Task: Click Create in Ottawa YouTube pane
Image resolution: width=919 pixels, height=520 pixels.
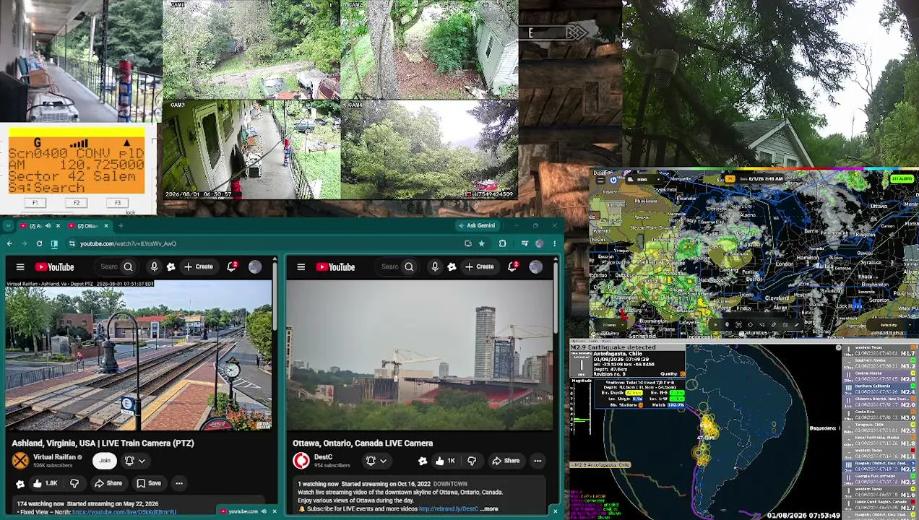Action: [480, 267]
